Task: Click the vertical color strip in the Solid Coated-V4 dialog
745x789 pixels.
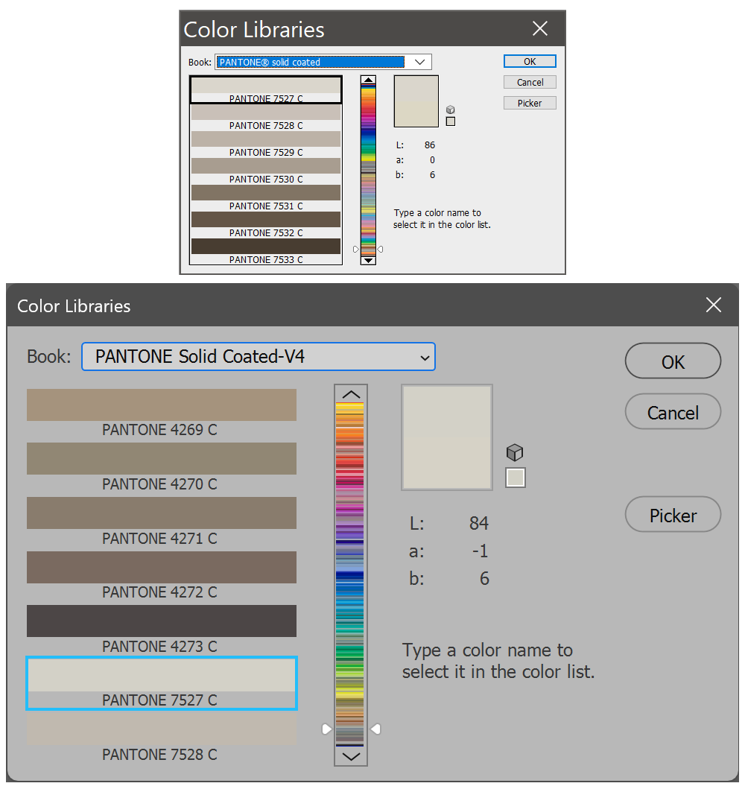Action: click(349, 574)
